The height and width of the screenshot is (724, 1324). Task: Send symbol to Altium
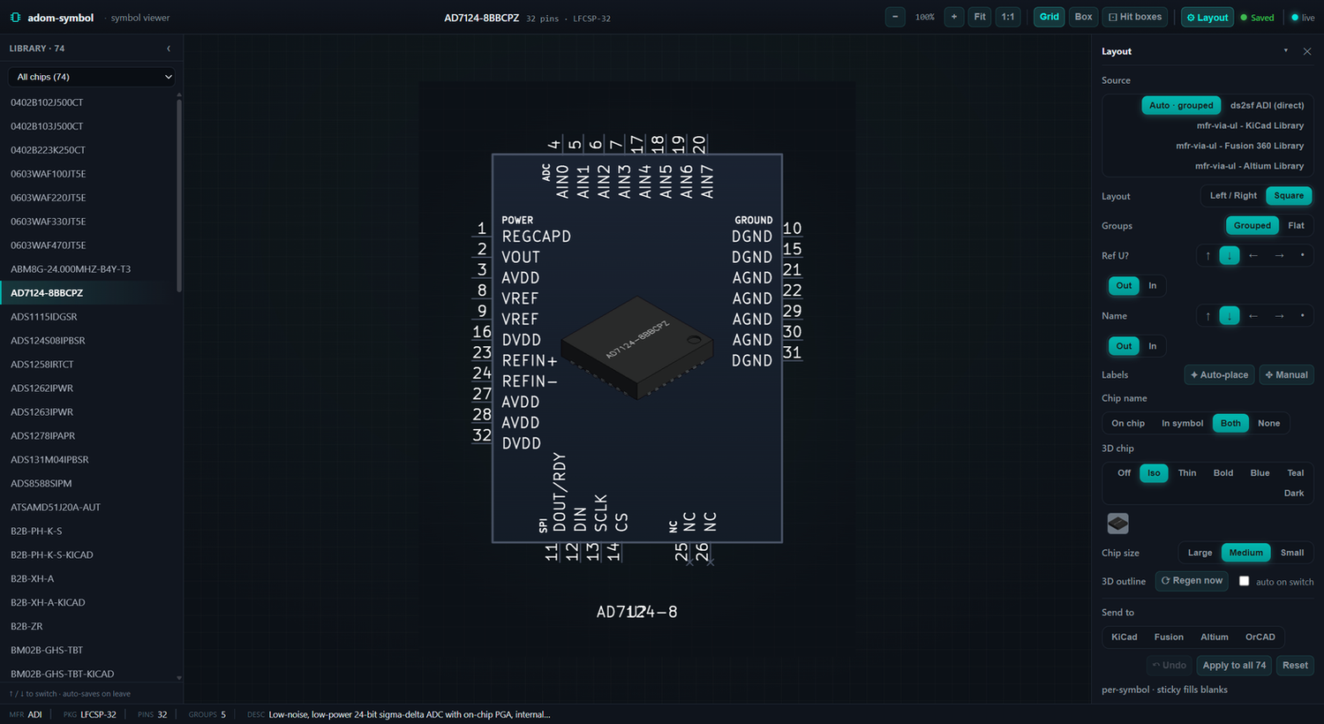tap(1214, 637)
